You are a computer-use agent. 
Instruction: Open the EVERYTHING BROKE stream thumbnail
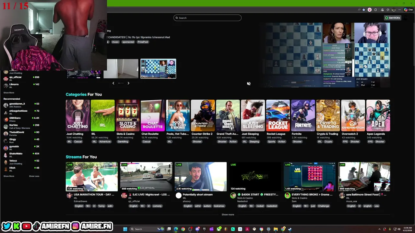click(x=310, y=177)
